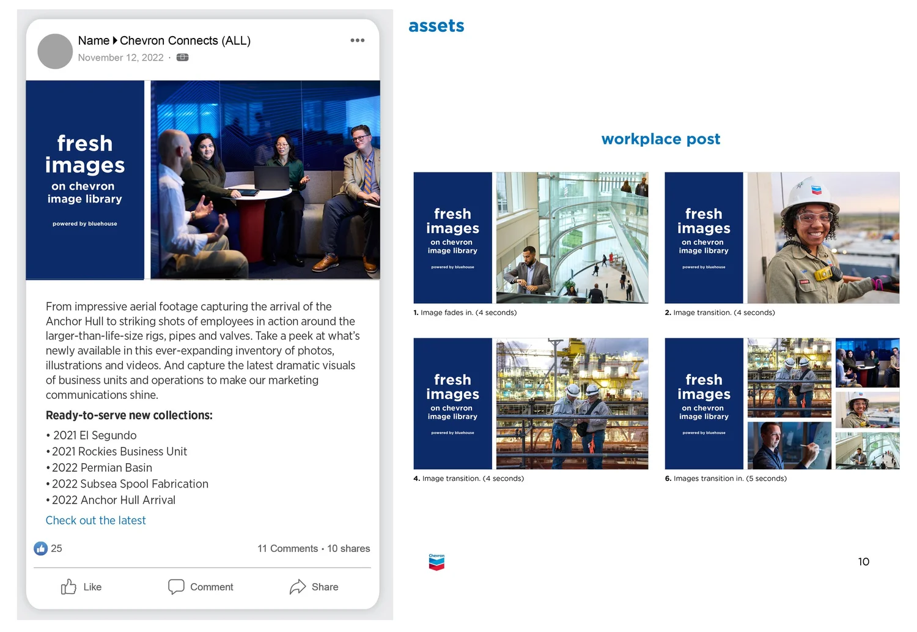
Task: Click caption 4. Image transition. (4 seconds)
Action: pyautogui.click(x=469, y=478)
